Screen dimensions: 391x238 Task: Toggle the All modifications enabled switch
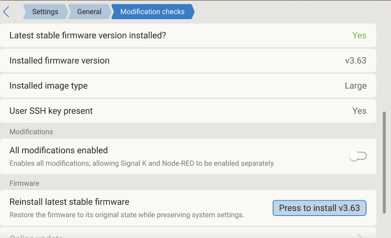[x=358, y=156]
